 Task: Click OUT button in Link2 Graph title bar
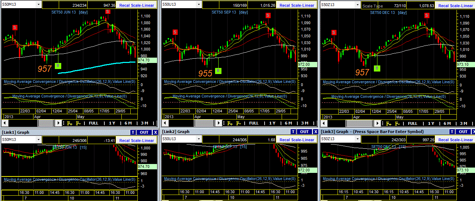[x=304, y=132]
